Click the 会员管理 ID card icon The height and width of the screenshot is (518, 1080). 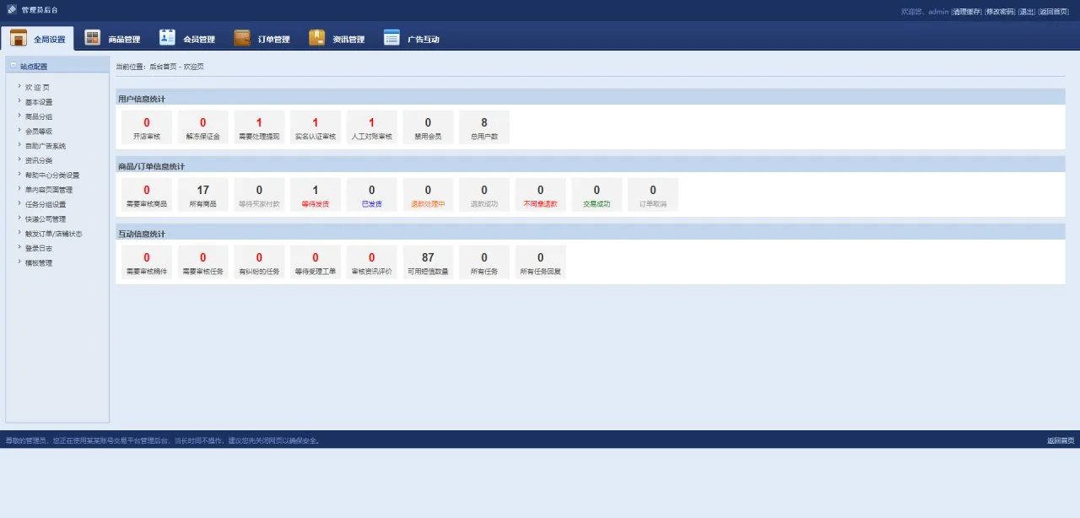[x=167, y=38]
